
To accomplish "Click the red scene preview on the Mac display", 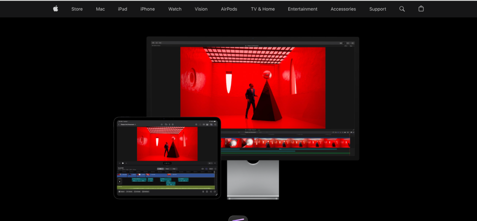I will [252, 87].
